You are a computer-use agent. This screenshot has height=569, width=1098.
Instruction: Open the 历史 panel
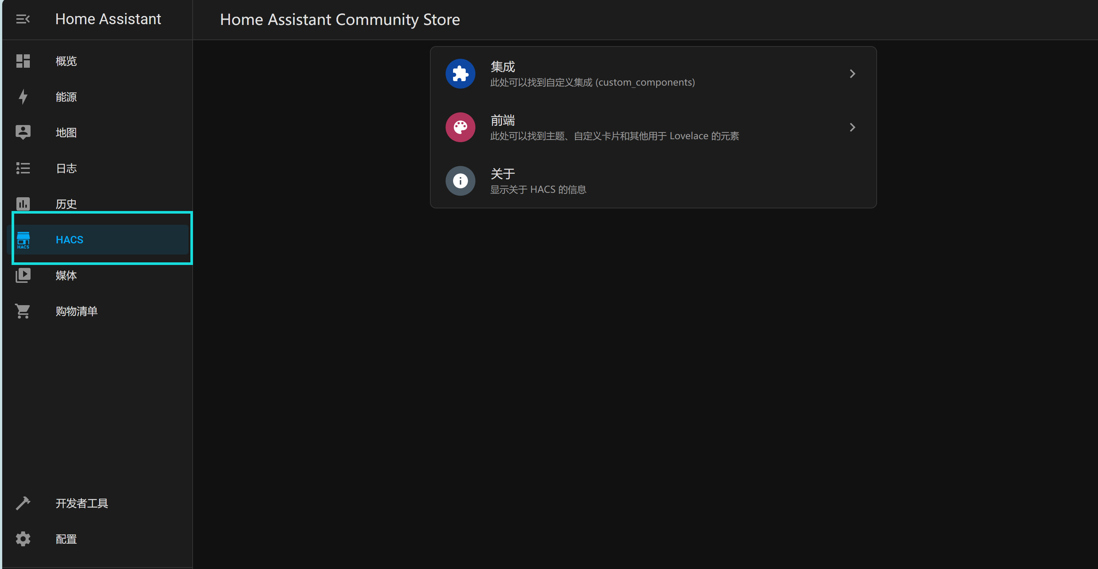pos(66,204)
